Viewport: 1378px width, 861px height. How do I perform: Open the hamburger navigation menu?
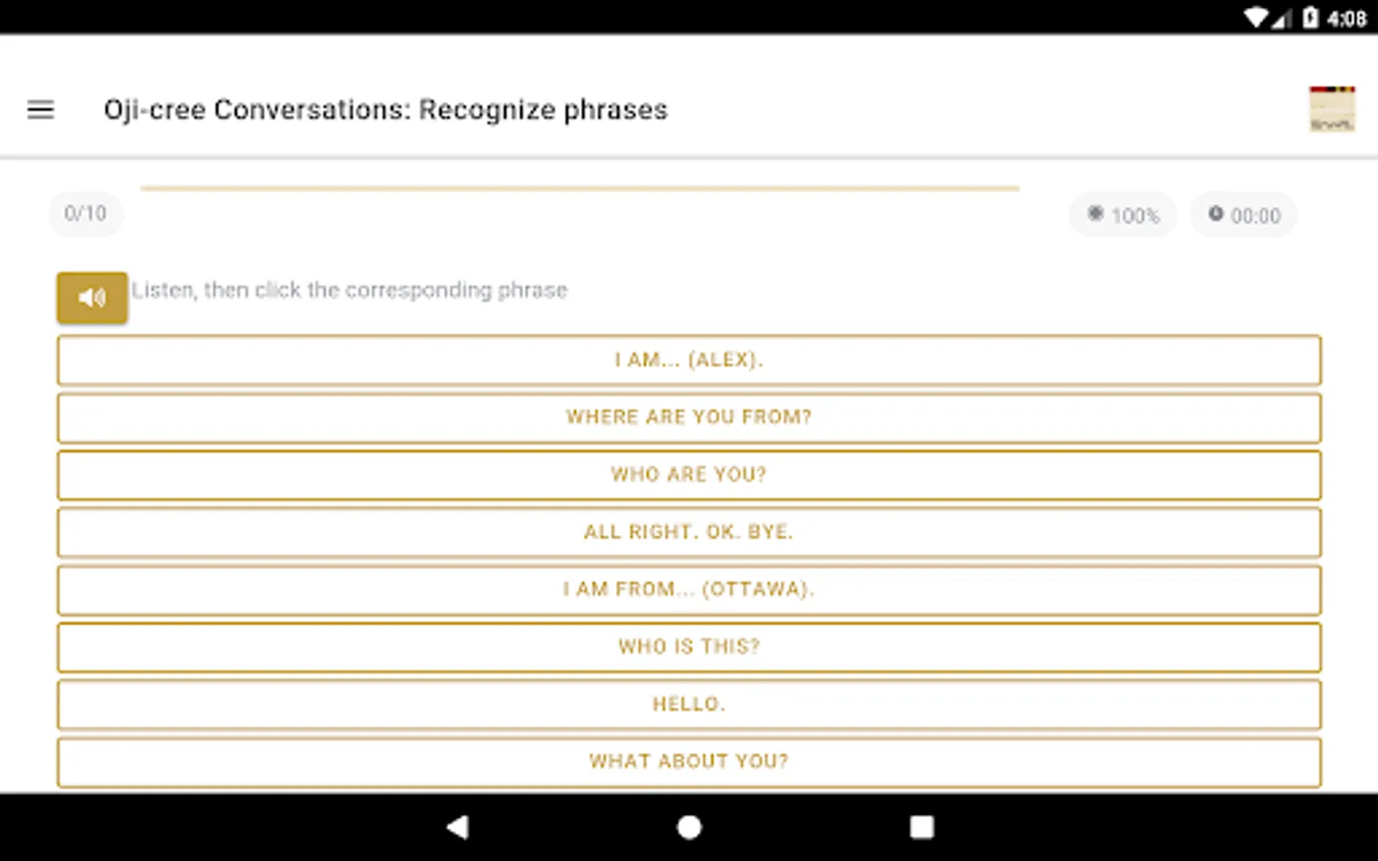(40, 110)
